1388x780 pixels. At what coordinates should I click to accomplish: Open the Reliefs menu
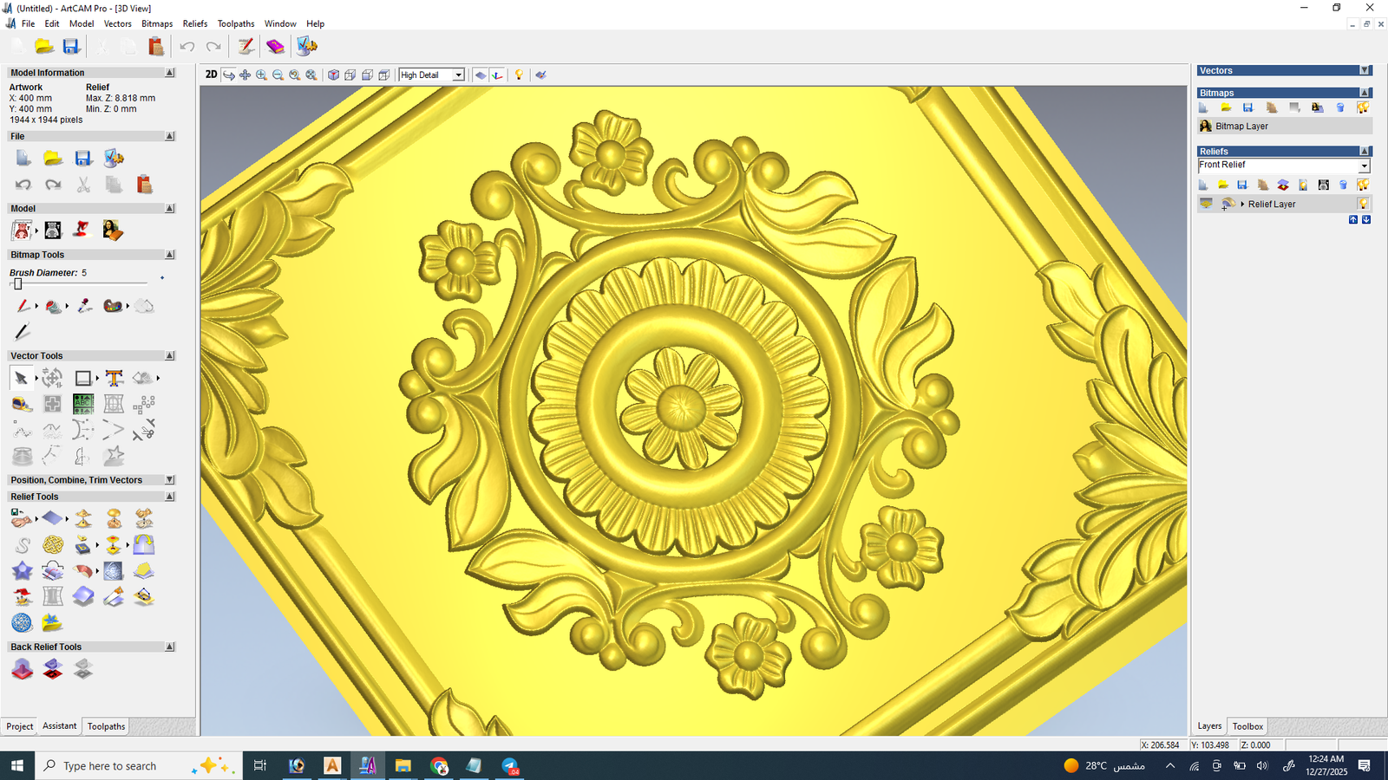(x=194, y=23)
